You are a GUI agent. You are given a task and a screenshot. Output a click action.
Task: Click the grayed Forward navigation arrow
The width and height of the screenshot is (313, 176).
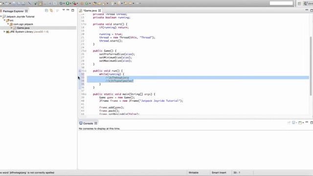coord(137,3)
